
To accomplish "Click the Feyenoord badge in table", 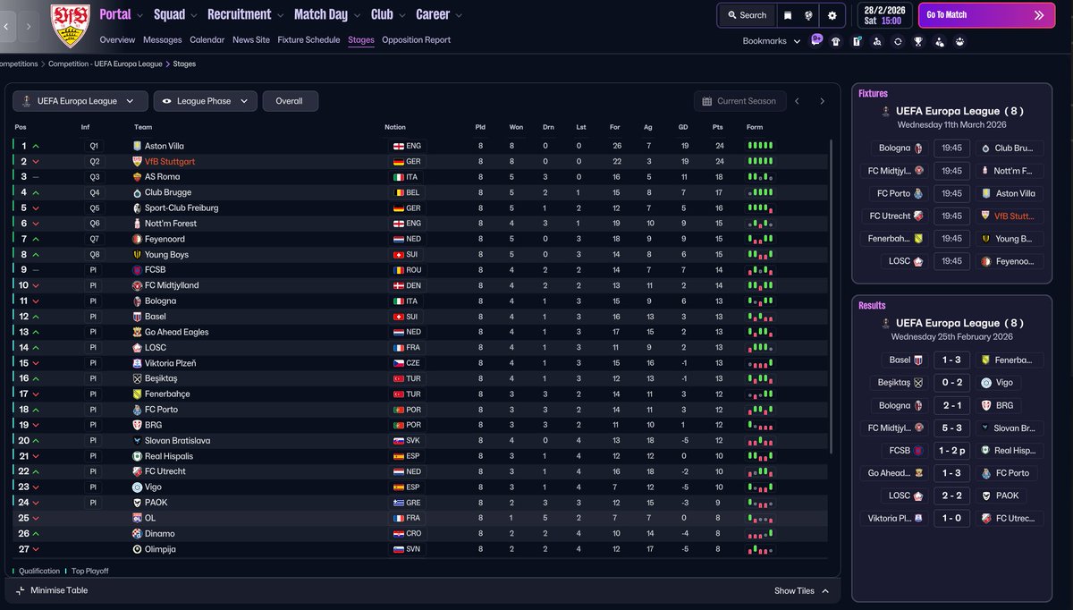I will 137,239.
